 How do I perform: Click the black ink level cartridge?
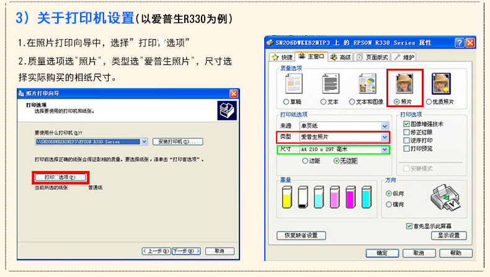pyautogui.click(x=303, y=197)
